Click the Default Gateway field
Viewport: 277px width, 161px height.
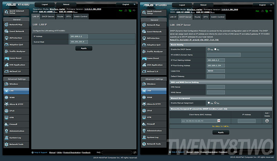coord(216,77)
